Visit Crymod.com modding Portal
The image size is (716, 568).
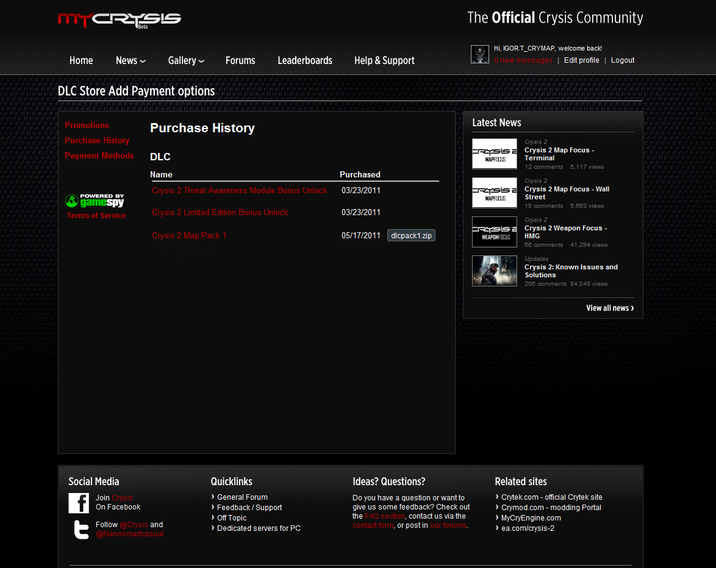click(551, 507)
